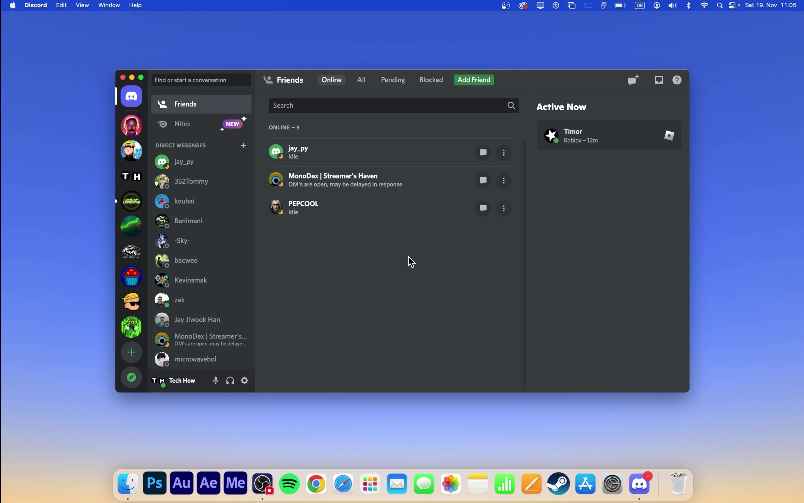Open Explore Discoverable Servers compass icon
The width and height of the screenshot is (804, 503).
pos(131,377)
